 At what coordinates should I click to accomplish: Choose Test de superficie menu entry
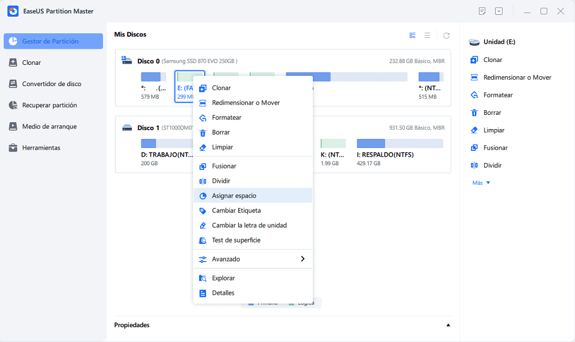(252, 240)
